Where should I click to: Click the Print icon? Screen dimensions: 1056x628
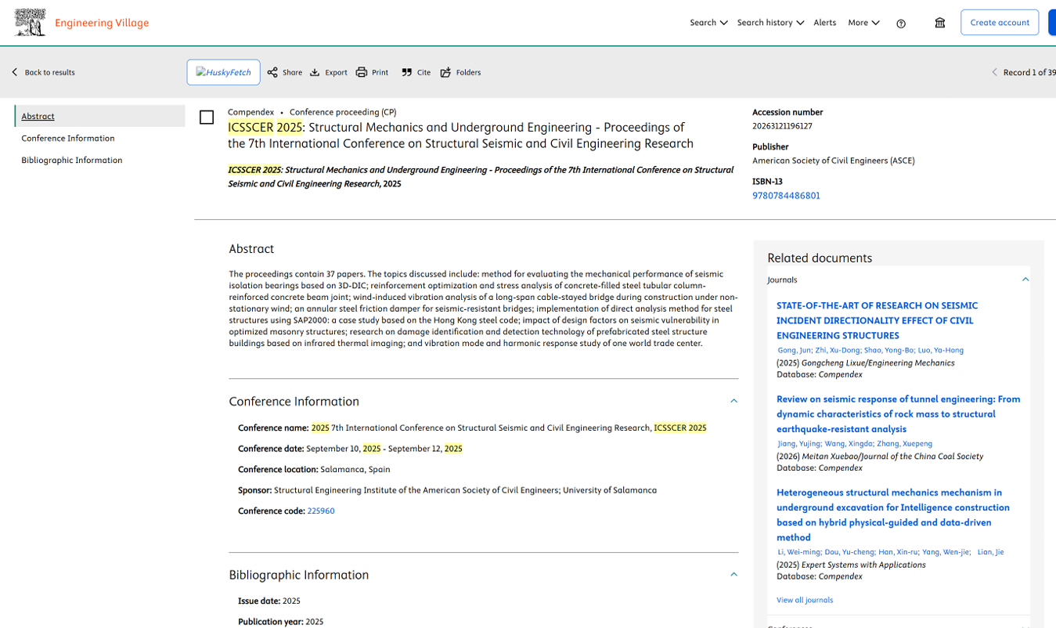click(x=362, y=72)
